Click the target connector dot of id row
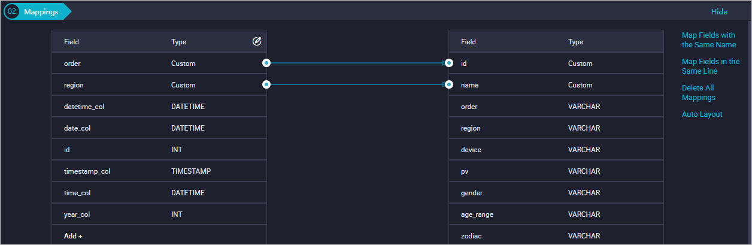Screen dimensions: 752x245 448,62
